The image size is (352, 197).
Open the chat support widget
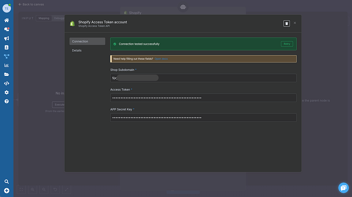(x=343, y=188)
